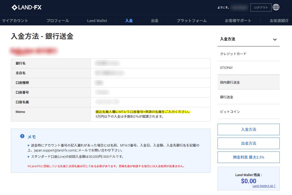Open the globe language selector
Image resolution: width=292 pixels, height=195 pixels.
click(x=276, y=7)
